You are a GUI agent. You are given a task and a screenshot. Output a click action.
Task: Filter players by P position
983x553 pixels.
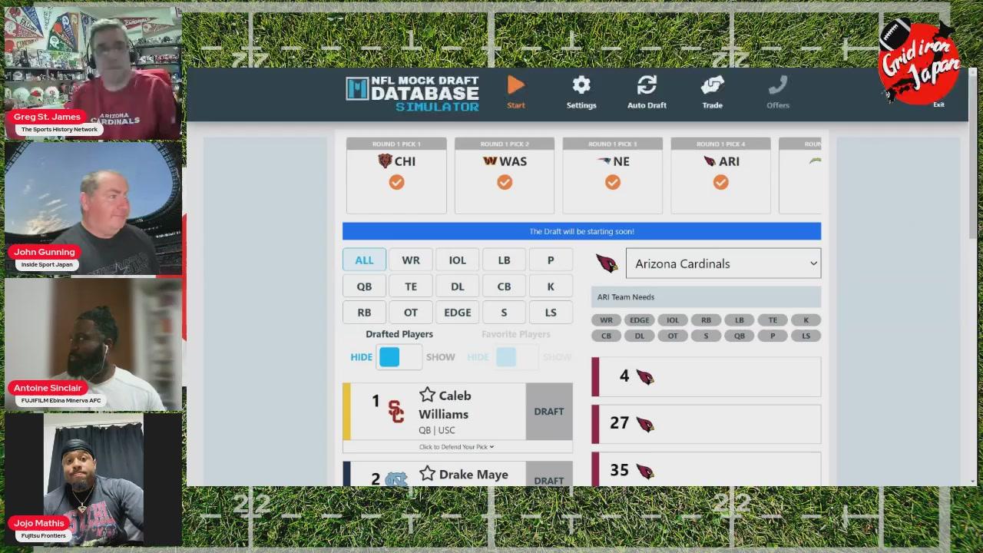coord(551,260)
